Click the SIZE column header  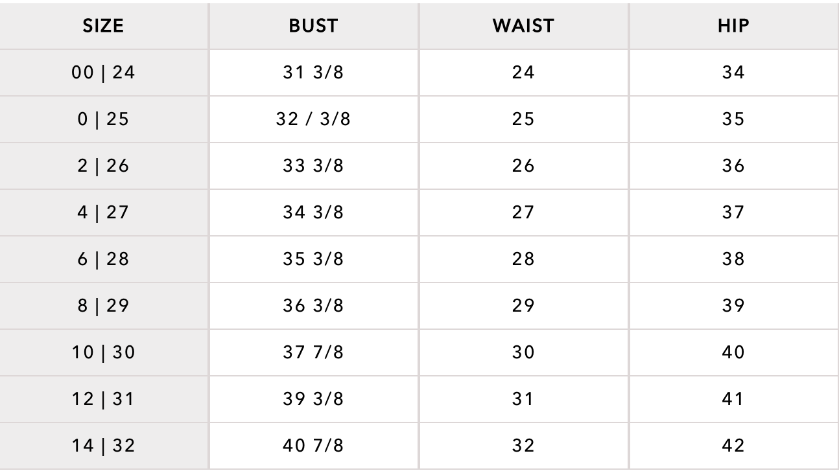point(104,26)
